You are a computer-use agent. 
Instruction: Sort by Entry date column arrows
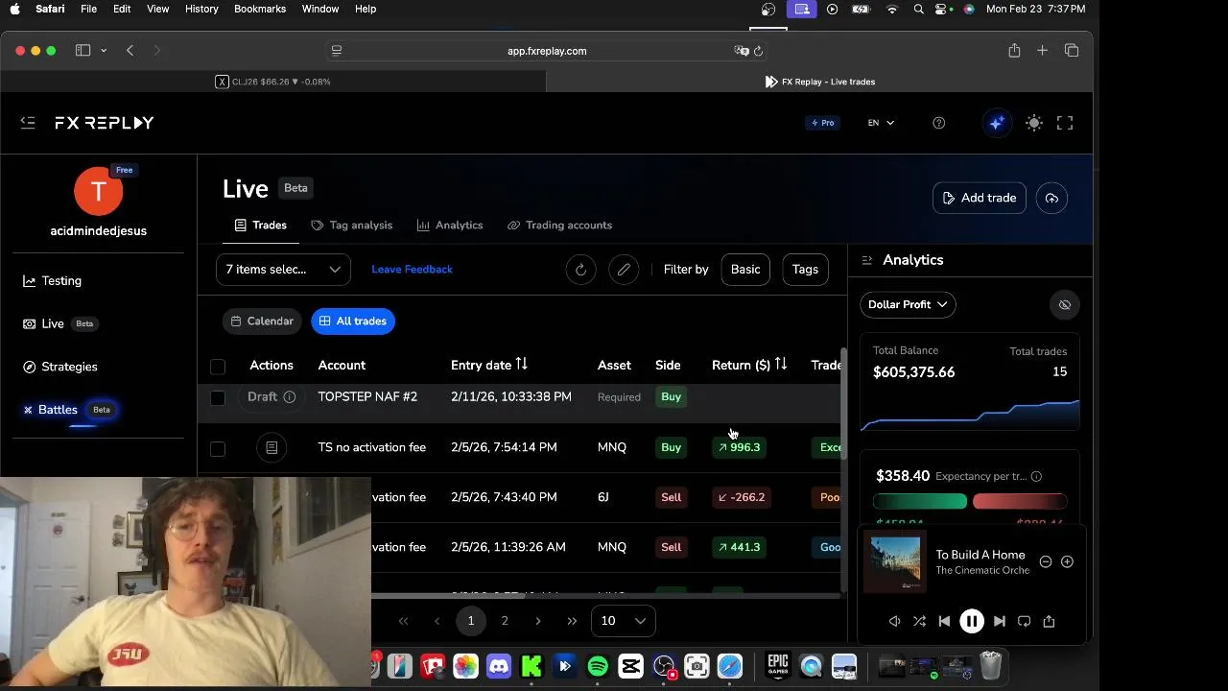click(x=522, y=365)
